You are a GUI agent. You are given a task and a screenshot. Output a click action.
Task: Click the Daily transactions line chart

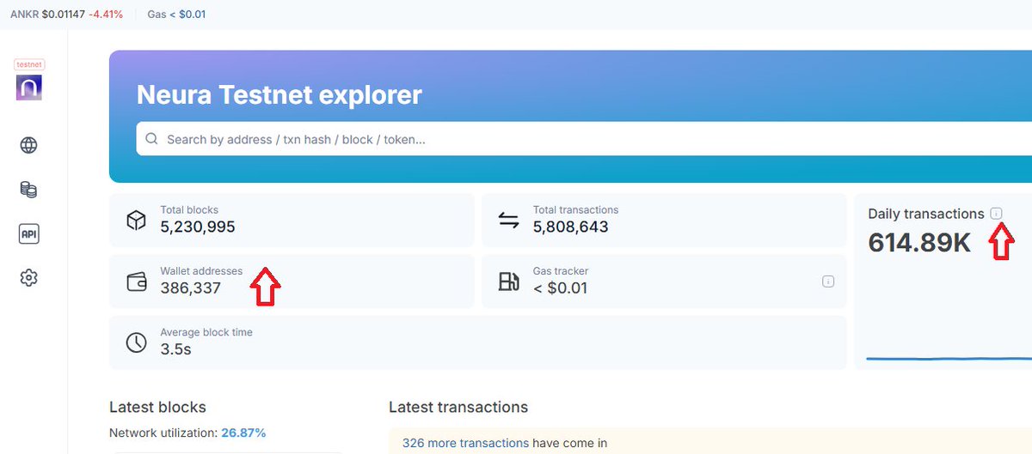point(949,357)
